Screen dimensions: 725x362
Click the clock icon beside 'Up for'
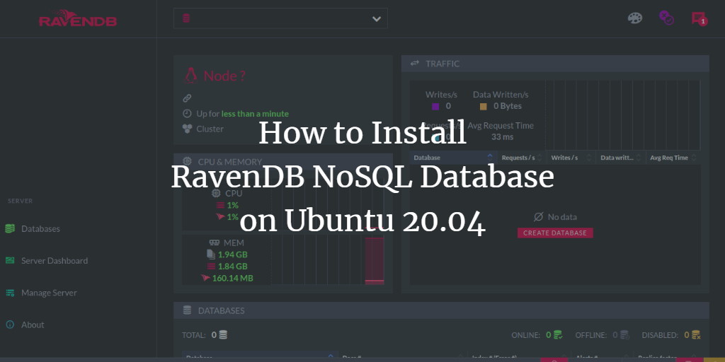(x=187, y=114)
